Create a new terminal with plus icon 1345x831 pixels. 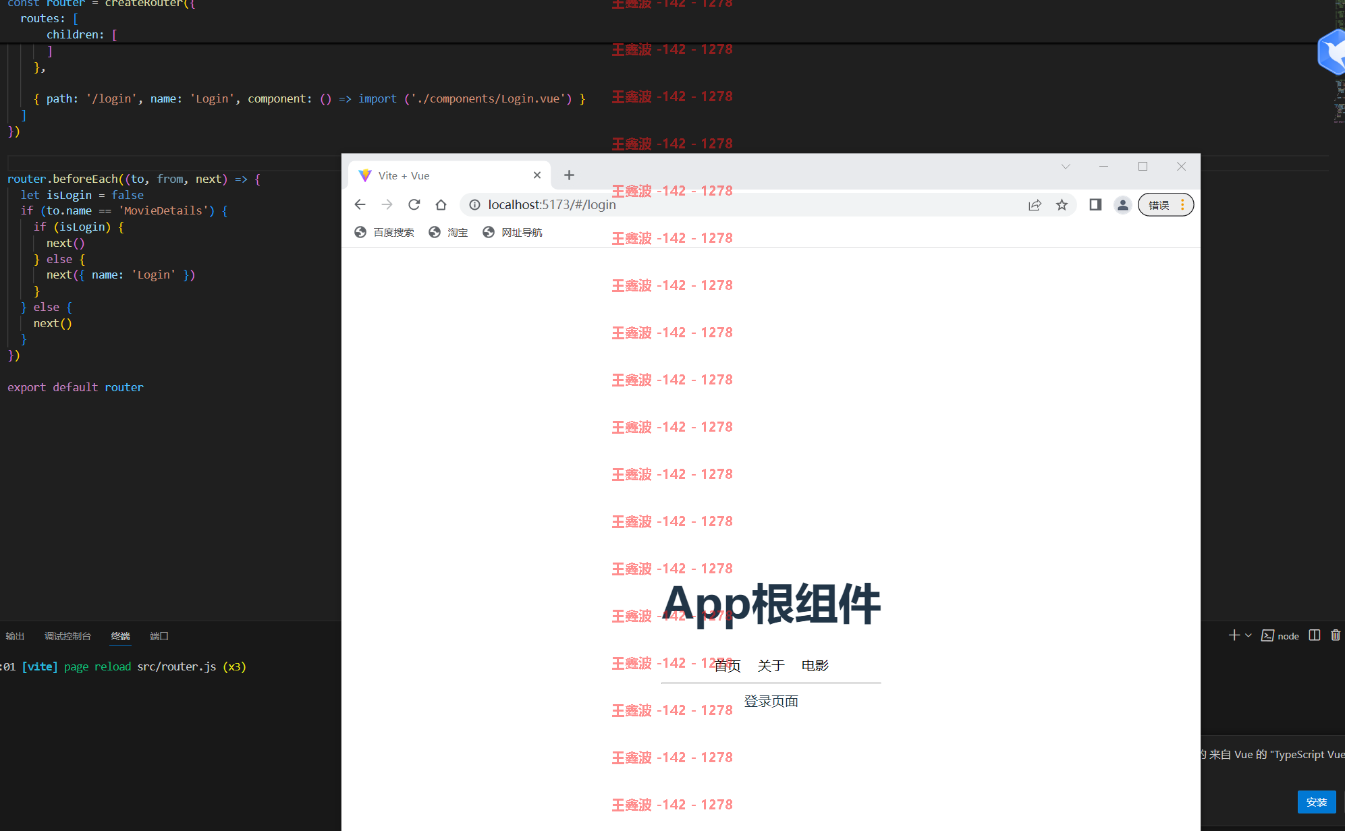(x=1234, y=635)
